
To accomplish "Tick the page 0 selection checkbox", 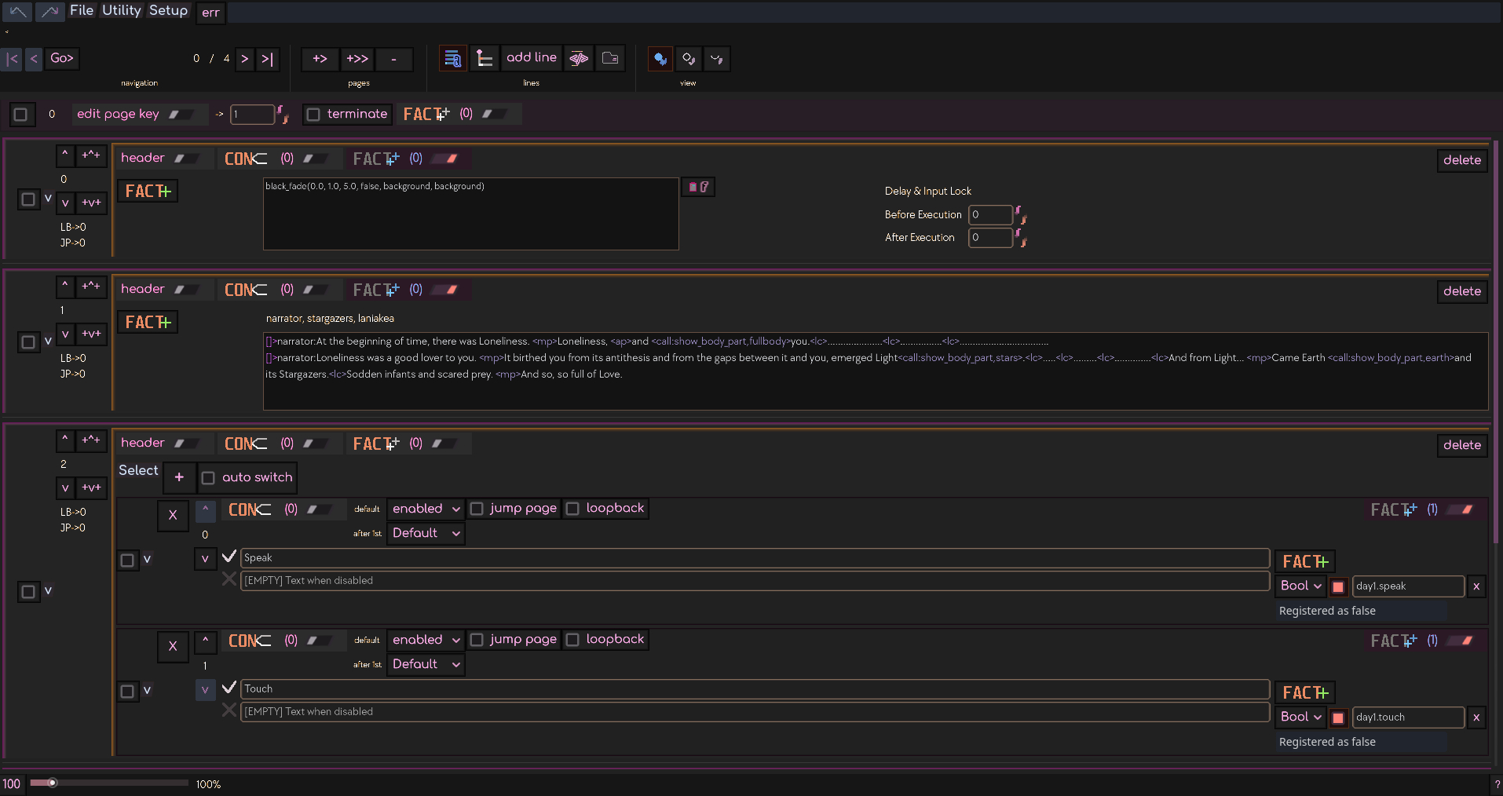I will click(x=20, y=115).
